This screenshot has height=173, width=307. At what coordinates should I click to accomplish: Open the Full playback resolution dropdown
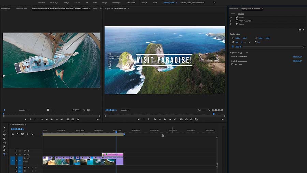[201, 110]
